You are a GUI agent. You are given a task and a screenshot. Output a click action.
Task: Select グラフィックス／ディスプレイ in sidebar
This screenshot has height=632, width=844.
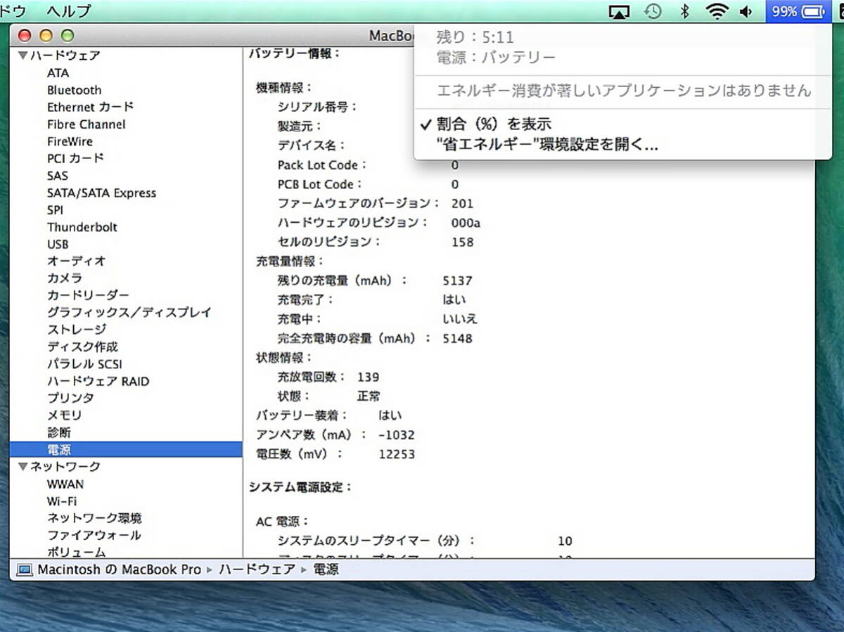[x=129, y=312]
